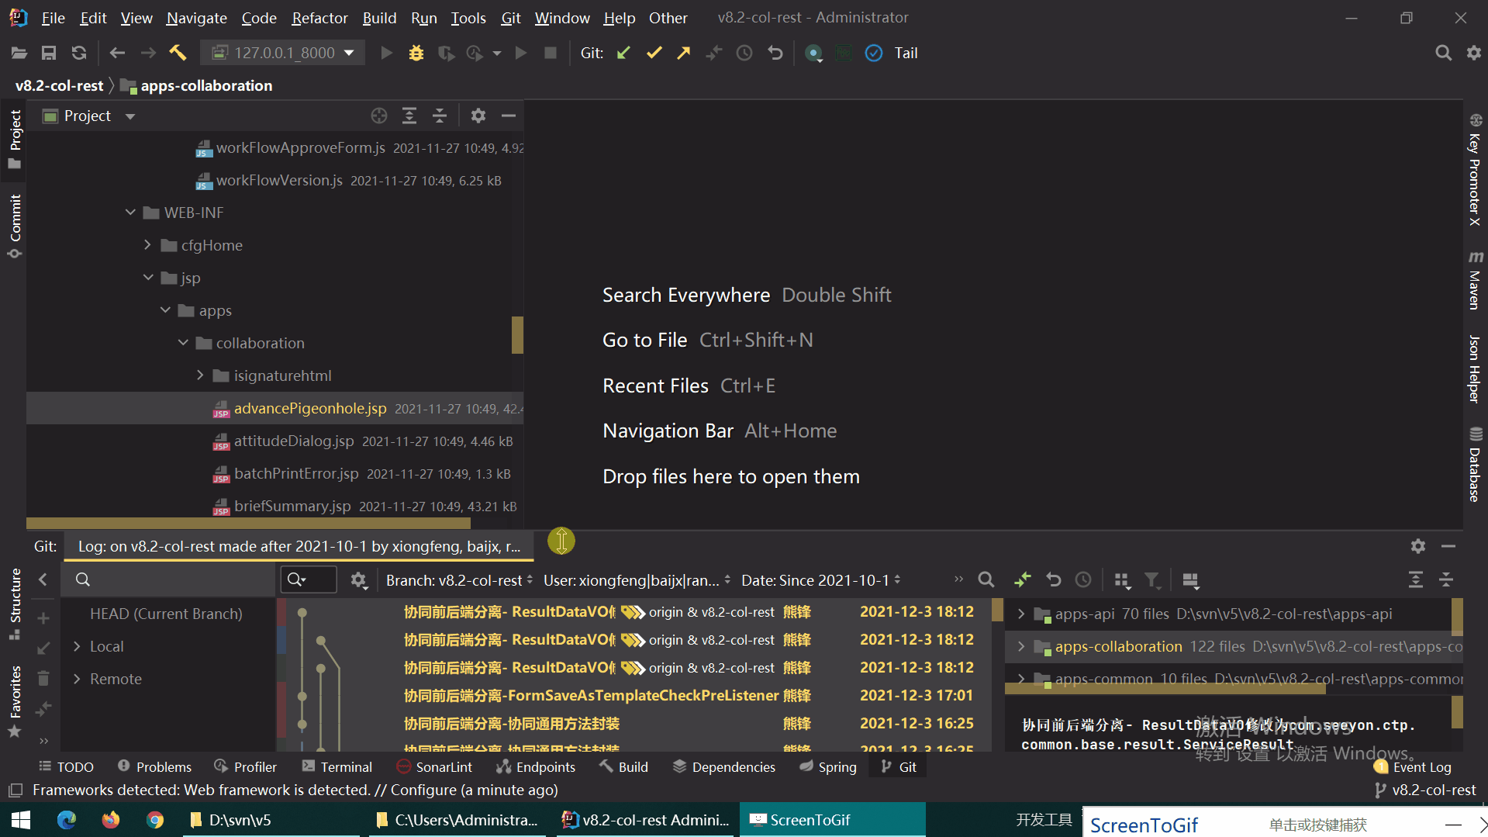1488x837 pixels.
Task: Select the FormSaveAsTemplateCheckPreListener commit row
Action: pos(591,695)
